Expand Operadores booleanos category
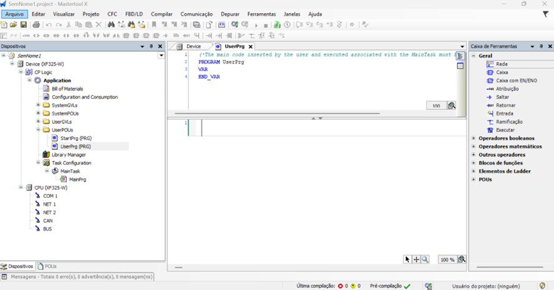This screenshot has width=554, height=290. point(473,138)
